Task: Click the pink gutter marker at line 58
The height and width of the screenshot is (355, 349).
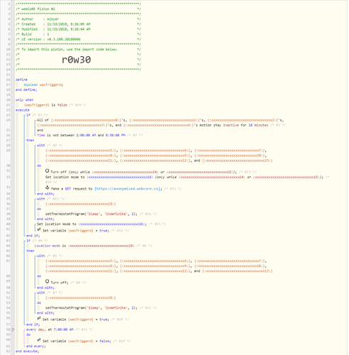Action: pos(13,329)
